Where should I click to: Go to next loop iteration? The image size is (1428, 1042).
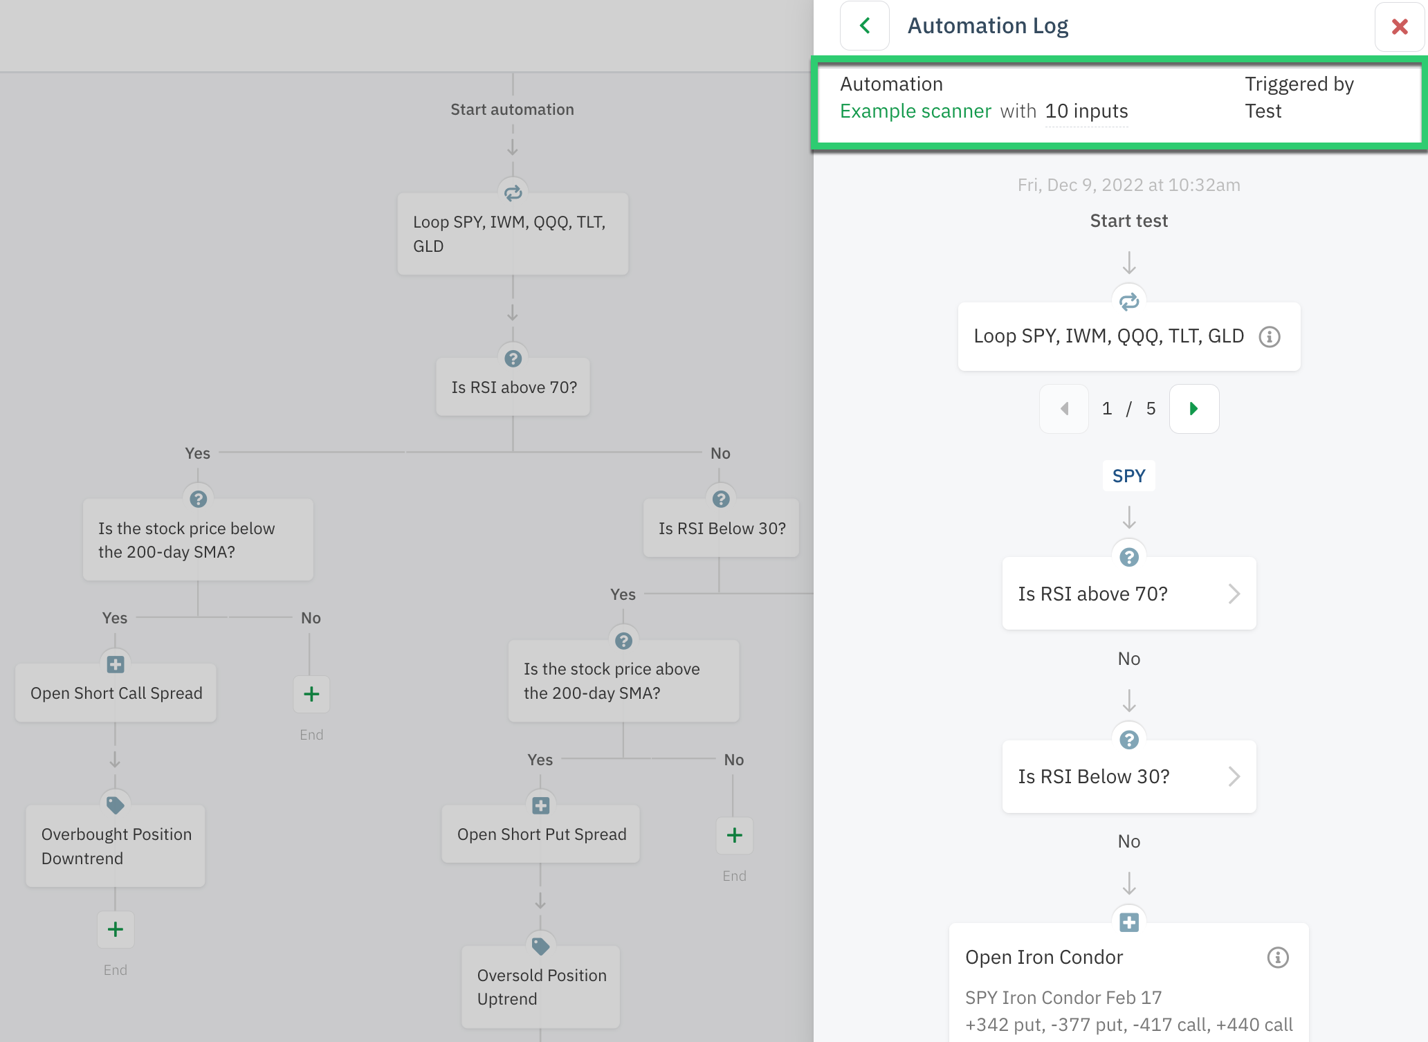click(x=1193, y=409)
